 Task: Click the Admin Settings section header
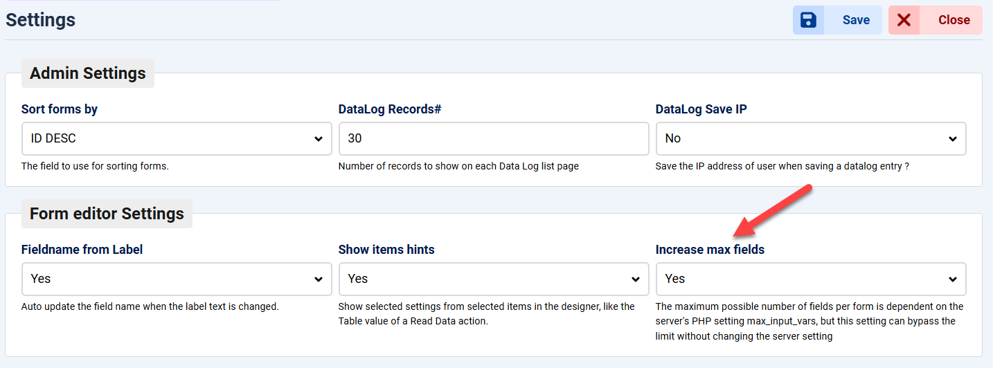point(88,73)
